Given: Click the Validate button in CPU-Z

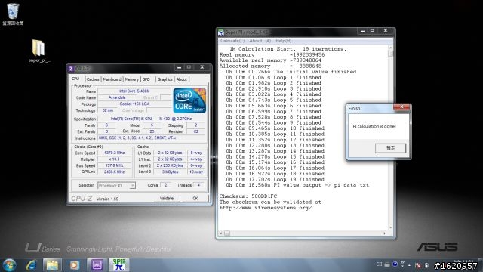Looking at the screenshot, I should click(x=167, y=198).
